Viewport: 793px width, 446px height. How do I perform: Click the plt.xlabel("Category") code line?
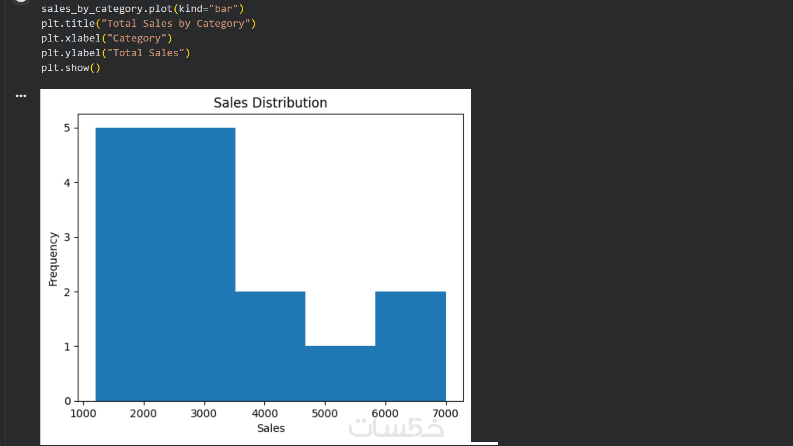pos(106,38)
